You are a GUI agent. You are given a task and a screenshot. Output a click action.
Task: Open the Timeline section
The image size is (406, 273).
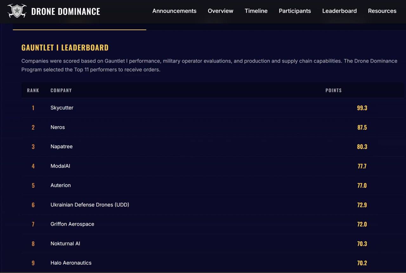(x=256, y=11)
